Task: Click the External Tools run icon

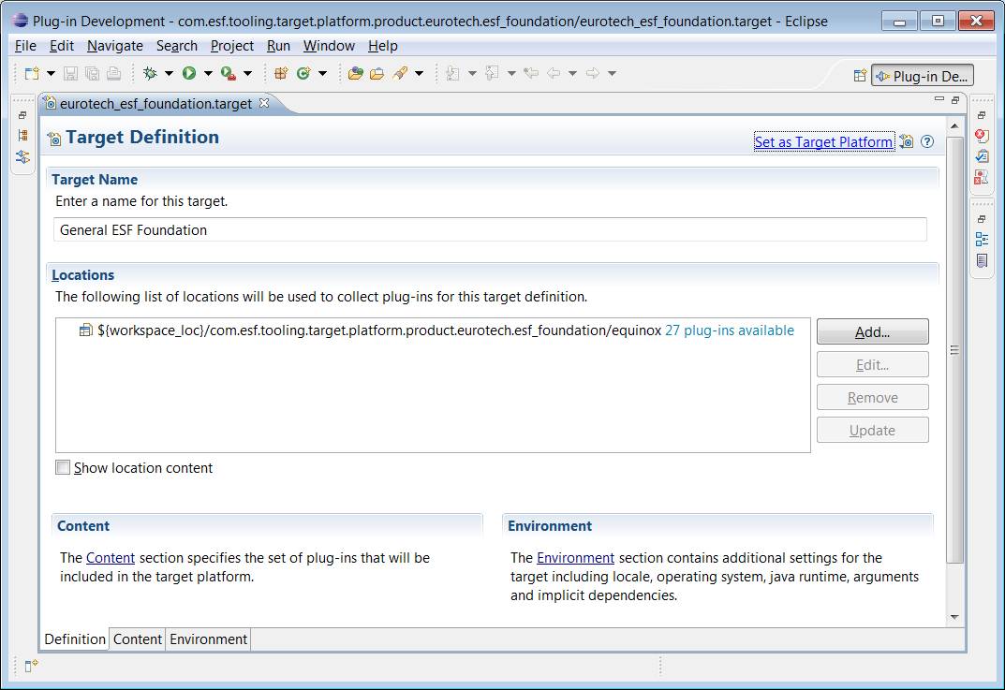Action: tap(229, 73)
